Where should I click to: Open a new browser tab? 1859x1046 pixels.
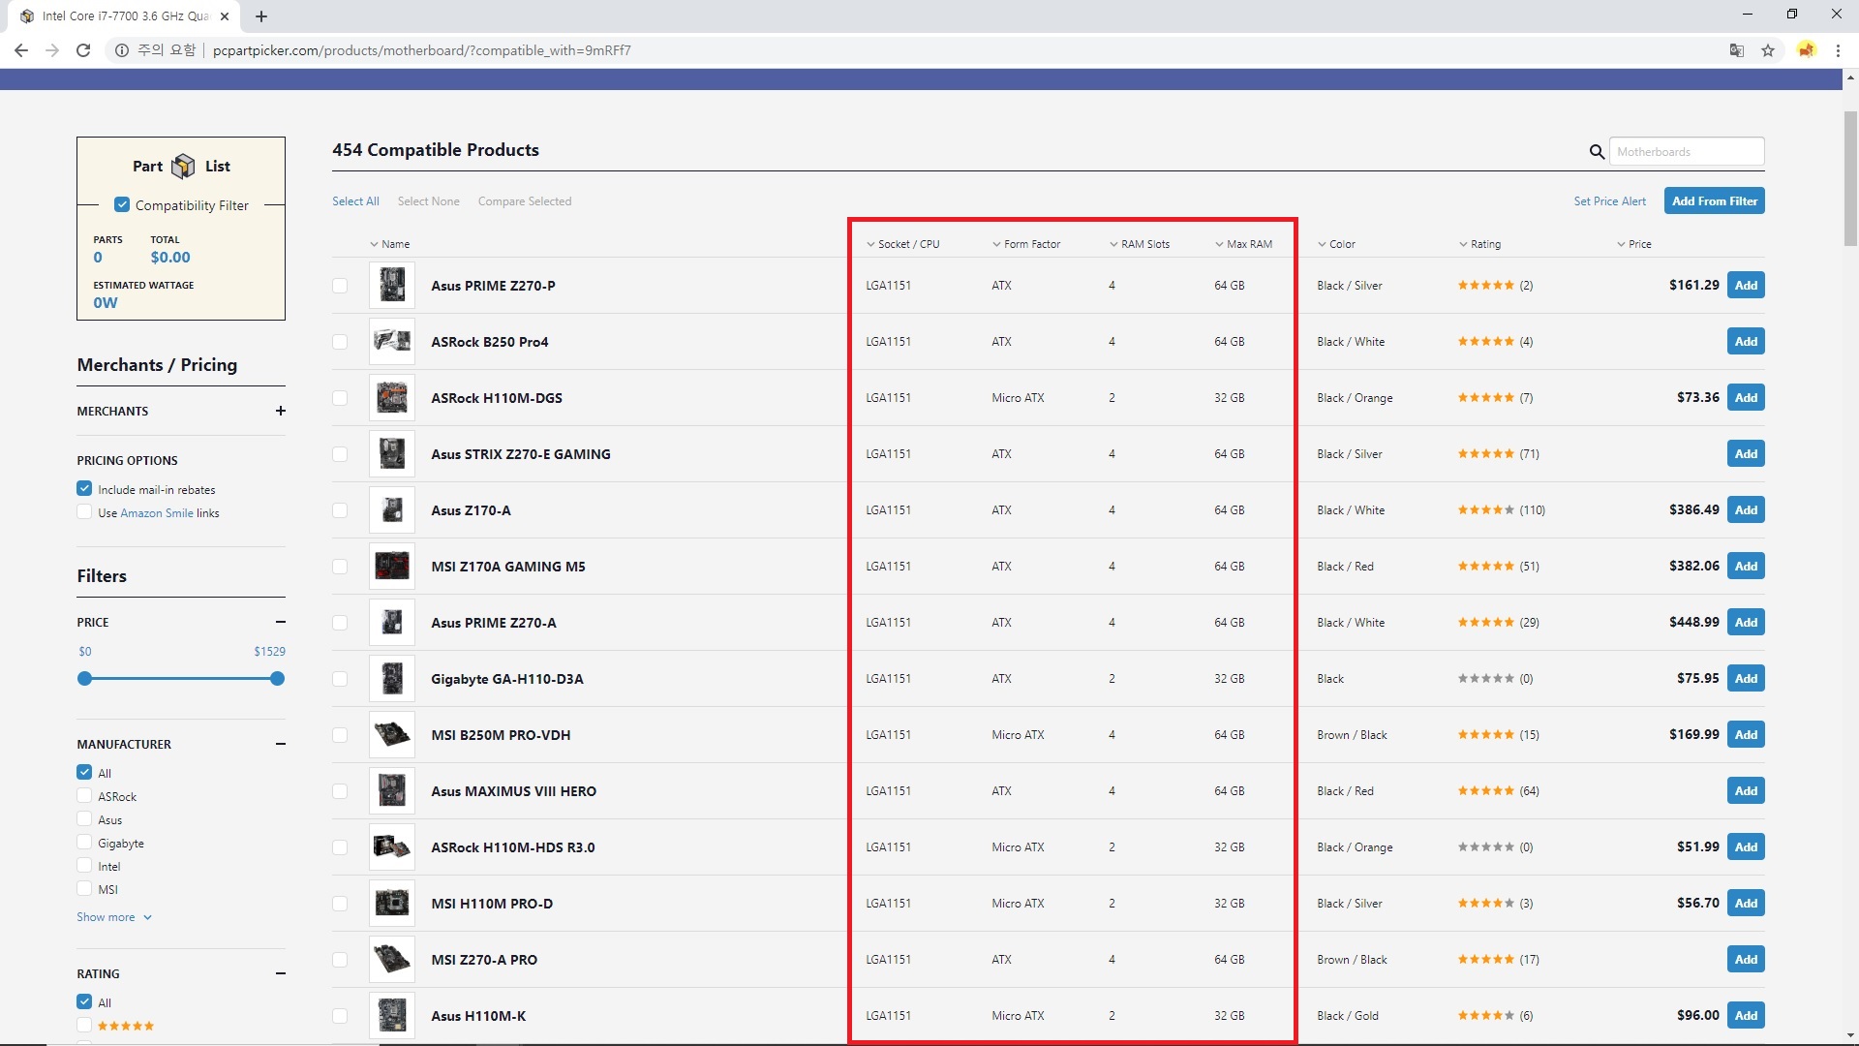(261, 16)
